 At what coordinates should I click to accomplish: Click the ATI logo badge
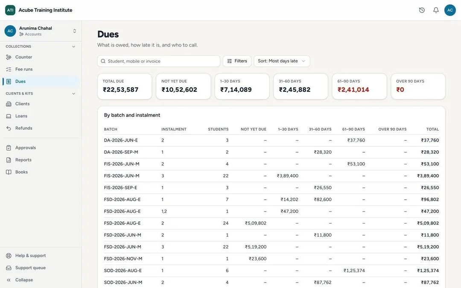click(x=10, y=10)
